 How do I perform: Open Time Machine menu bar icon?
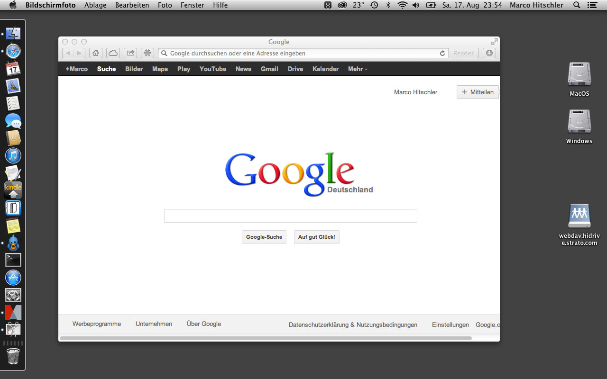tap(374, 5)
